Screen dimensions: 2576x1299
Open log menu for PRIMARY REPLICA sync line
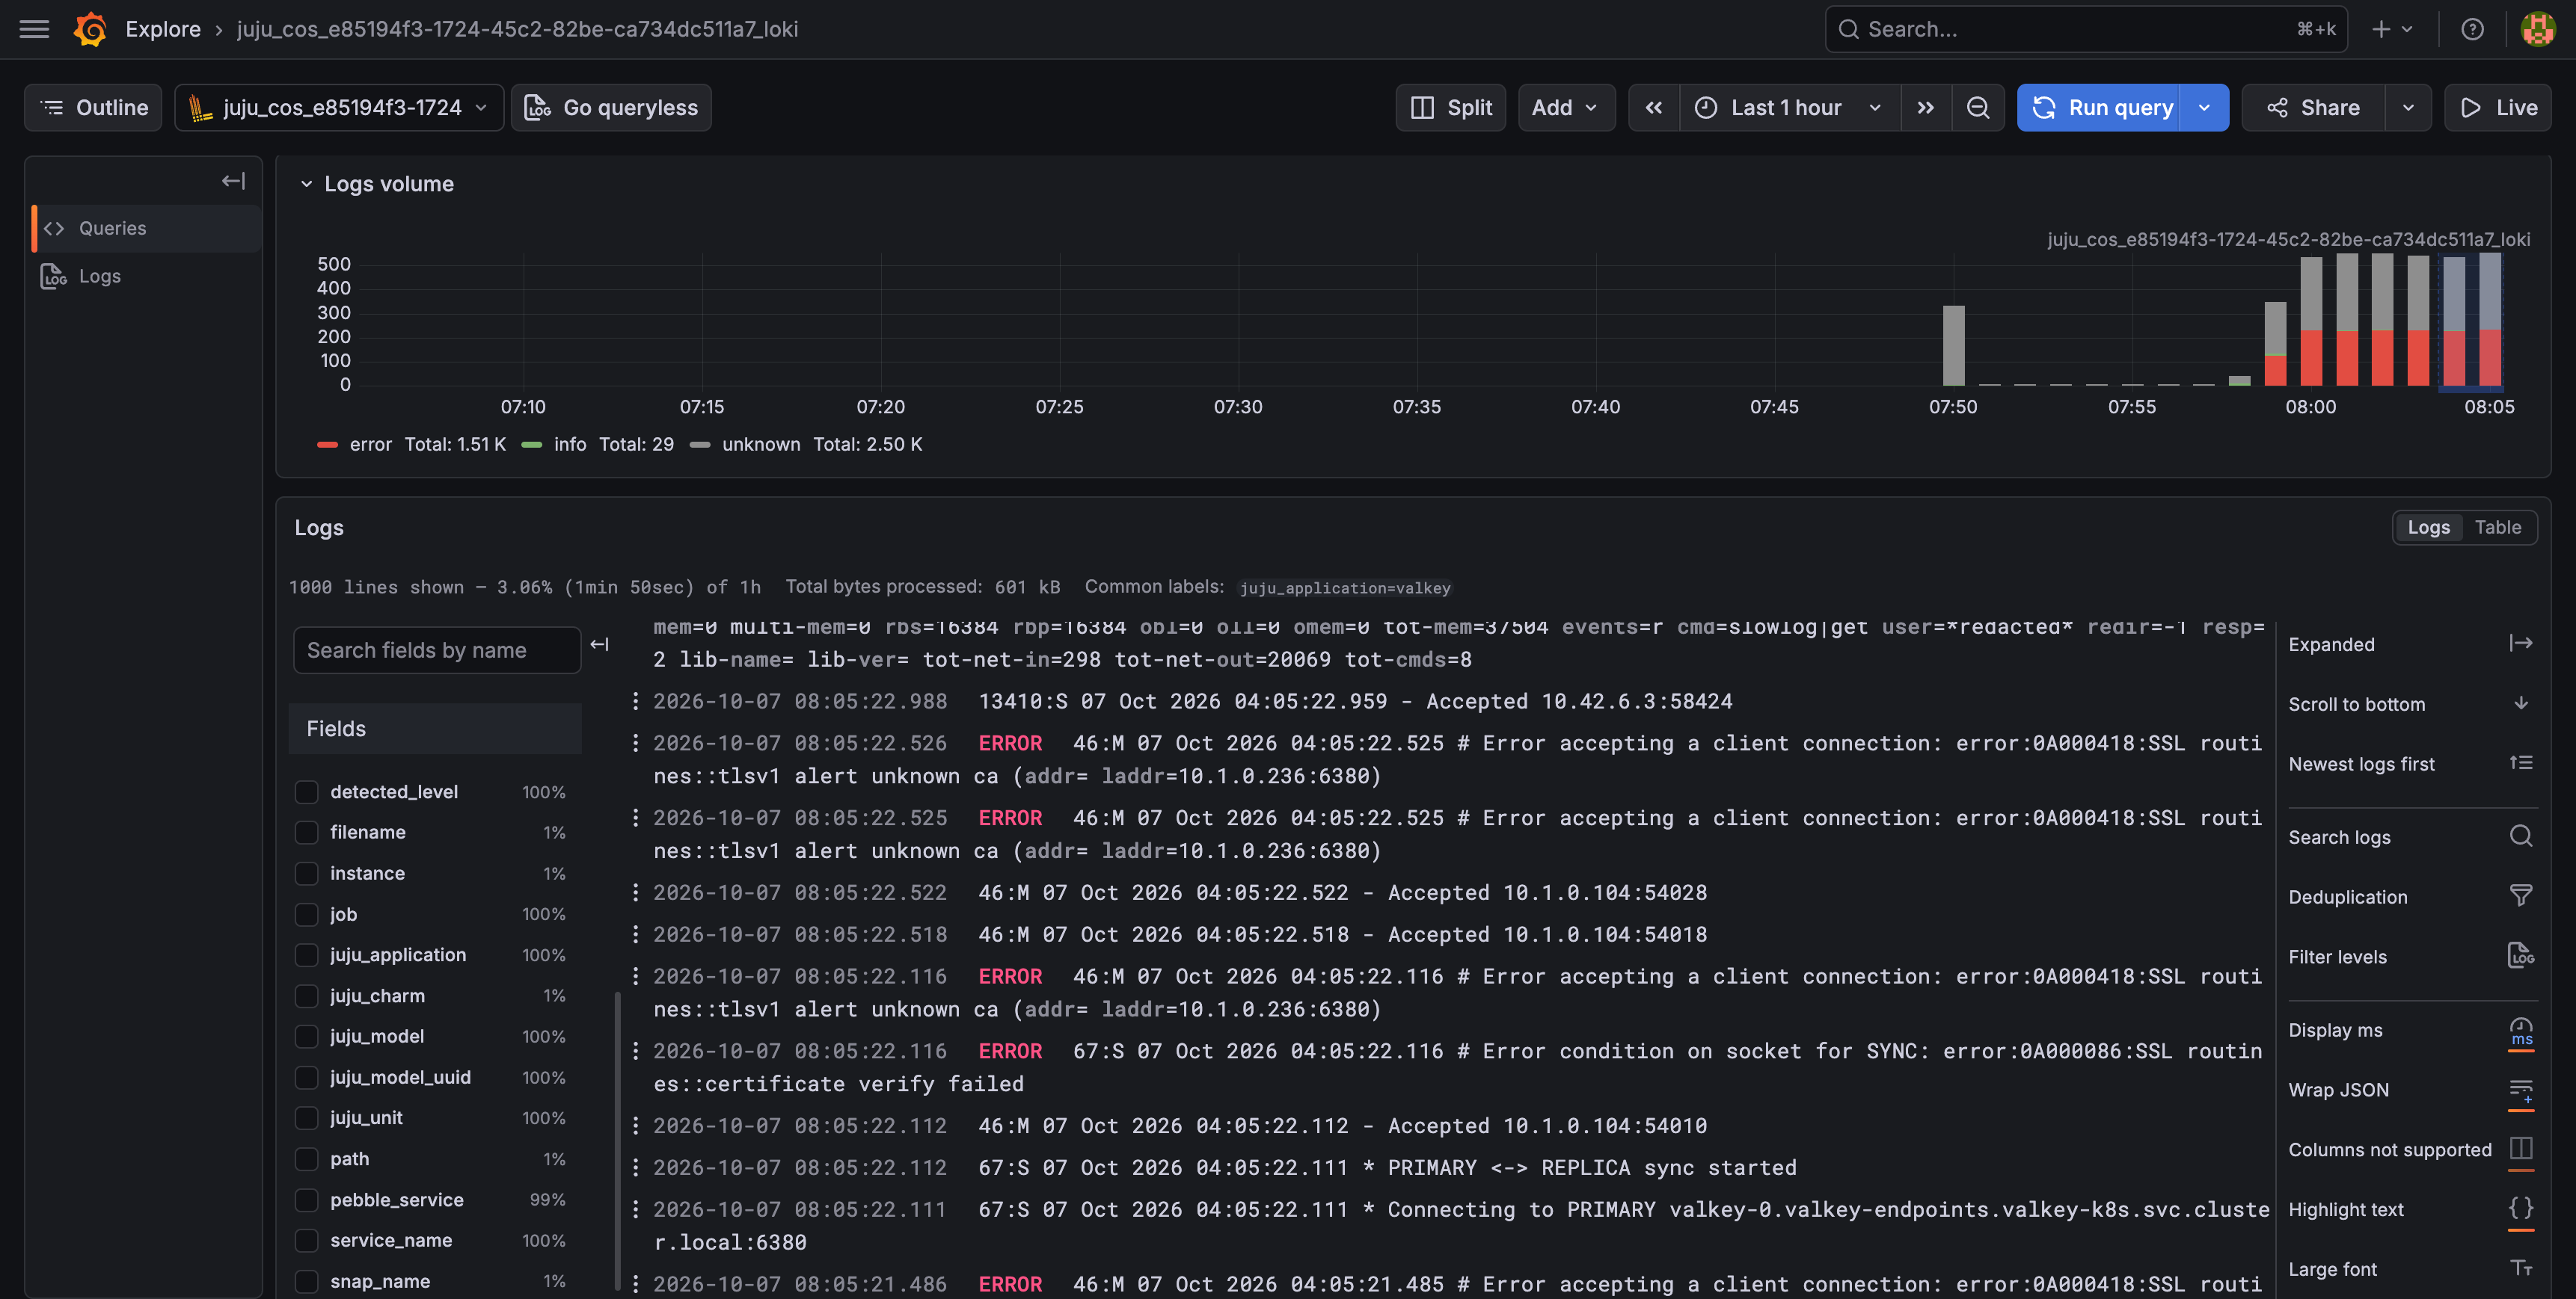[x=635, y=1167]
